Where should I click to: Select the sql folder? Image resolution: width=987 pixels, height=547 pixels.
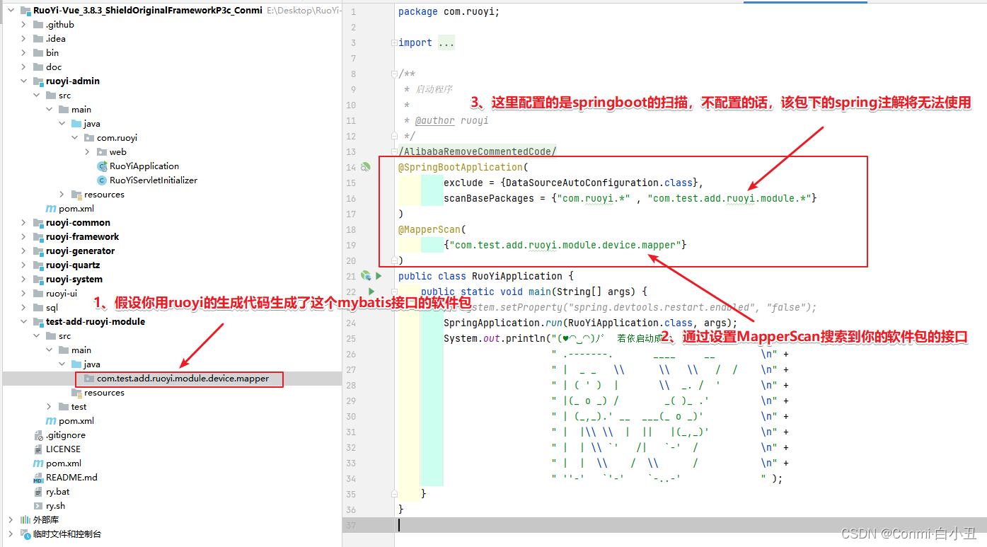click(x=52, y=307)
